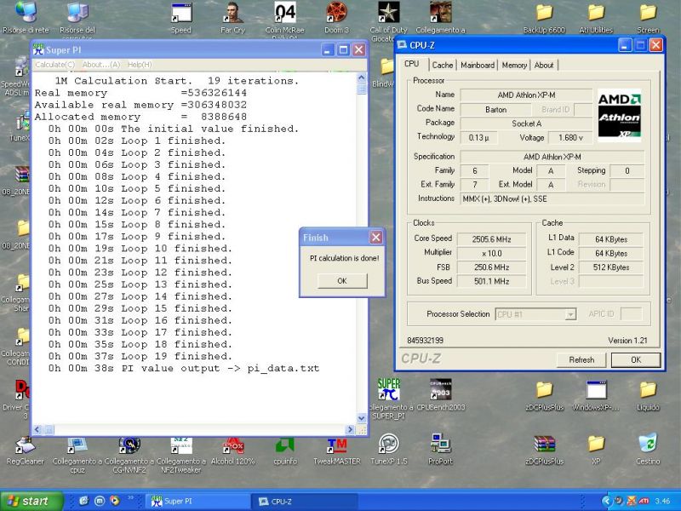Open the WindowsXP-... desktop icon
The width and height of the screenshot is (681, 511).
point(596,396)
